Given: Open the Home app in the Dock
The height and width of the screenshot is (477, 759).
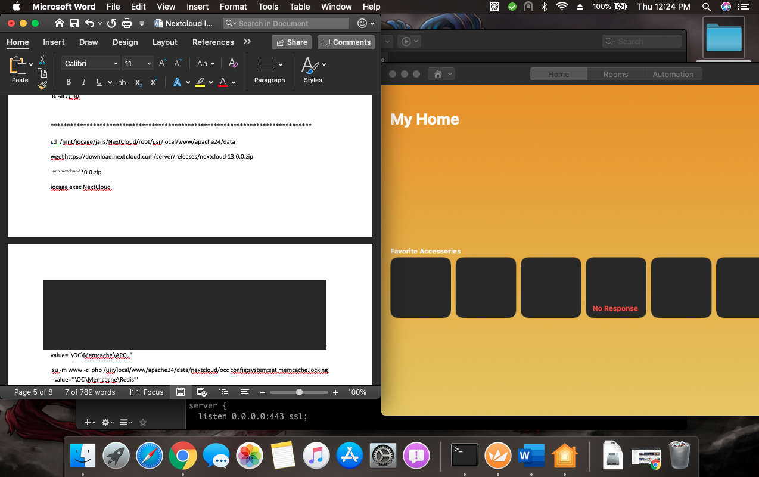Looking at the screenshot, I should (565, 457).
